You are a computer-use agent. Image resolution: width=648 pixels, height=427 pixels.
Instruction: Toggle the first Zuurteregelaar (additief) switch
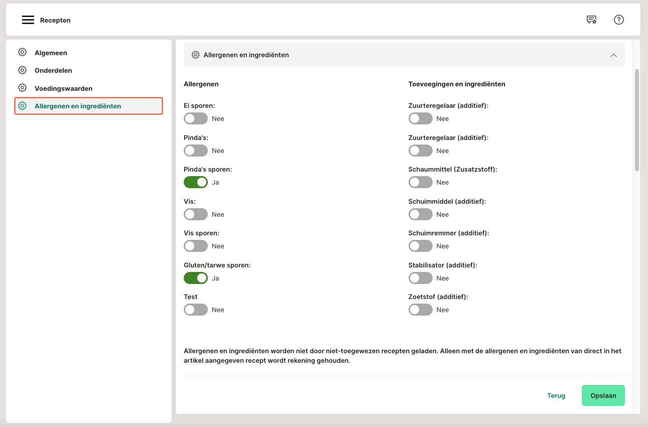(x=421, y=118)
